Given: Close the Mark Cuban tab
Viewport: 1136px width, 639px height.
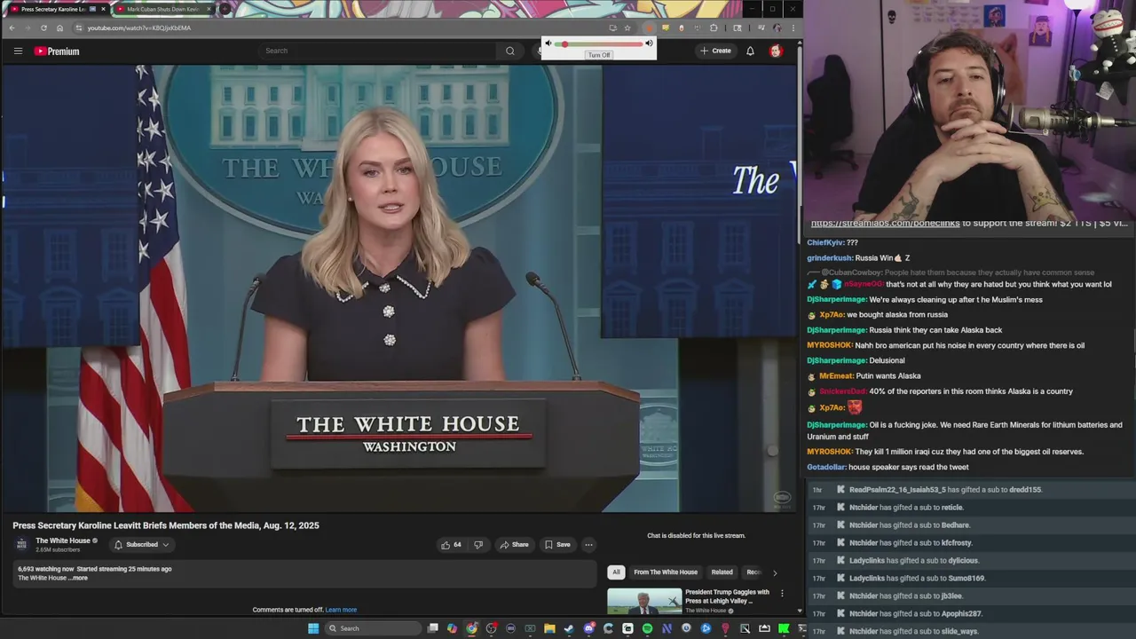Looking at the screenshot, I should tap(209, 9).
